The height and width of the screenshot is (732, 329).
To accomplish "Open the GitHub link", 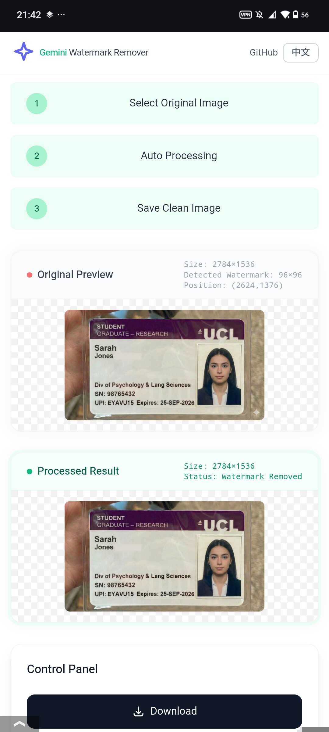I will pyautogui.click(x=264, y=52).
